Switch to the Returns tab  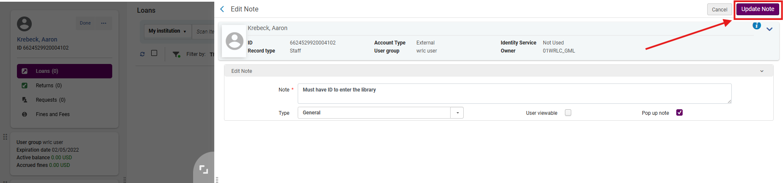click(48, 86)
